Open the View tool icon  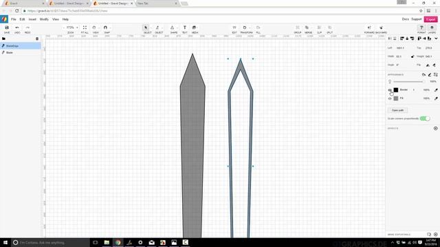coord(94,27)
